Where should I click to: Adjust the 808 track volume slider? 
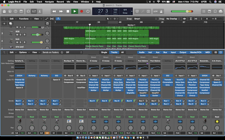point(37,35)
